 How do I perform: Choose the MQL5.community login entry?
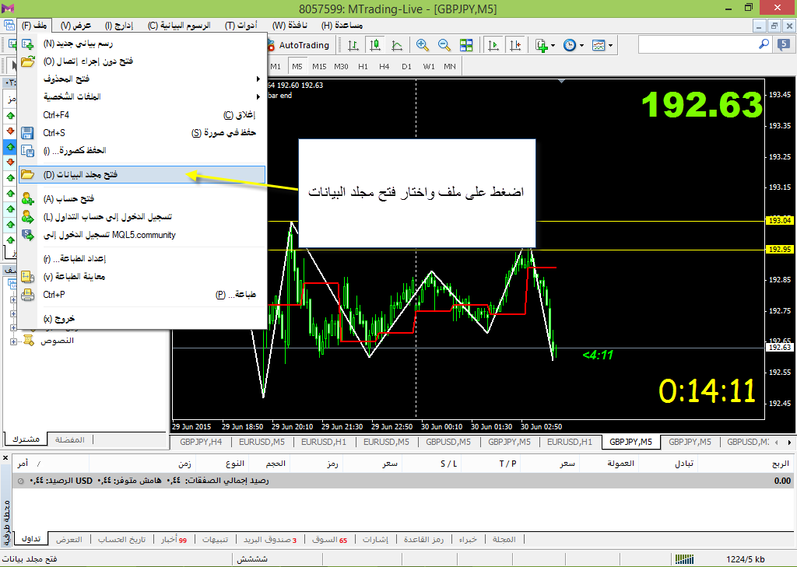click(142, 235)
